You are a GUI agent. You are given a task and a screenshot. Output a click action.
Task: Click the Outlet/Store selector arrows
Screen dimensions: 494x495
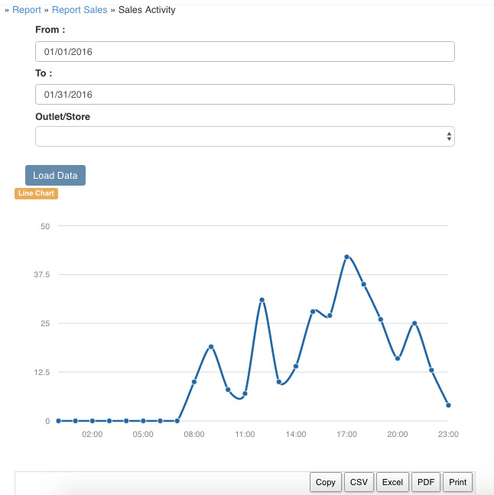449,137
